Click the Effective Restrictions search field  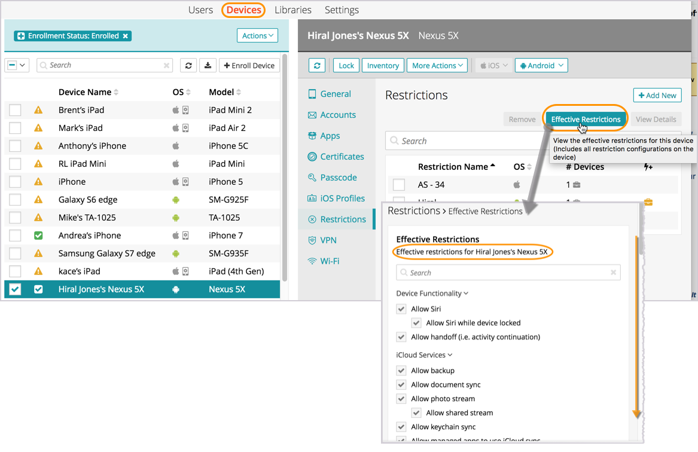click(508, 273)
